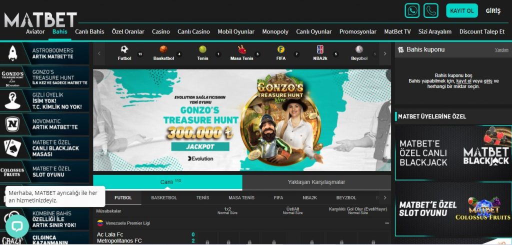Open the Monopoly menu item
This screenshot has width=512, height=245.
point(275,31)
